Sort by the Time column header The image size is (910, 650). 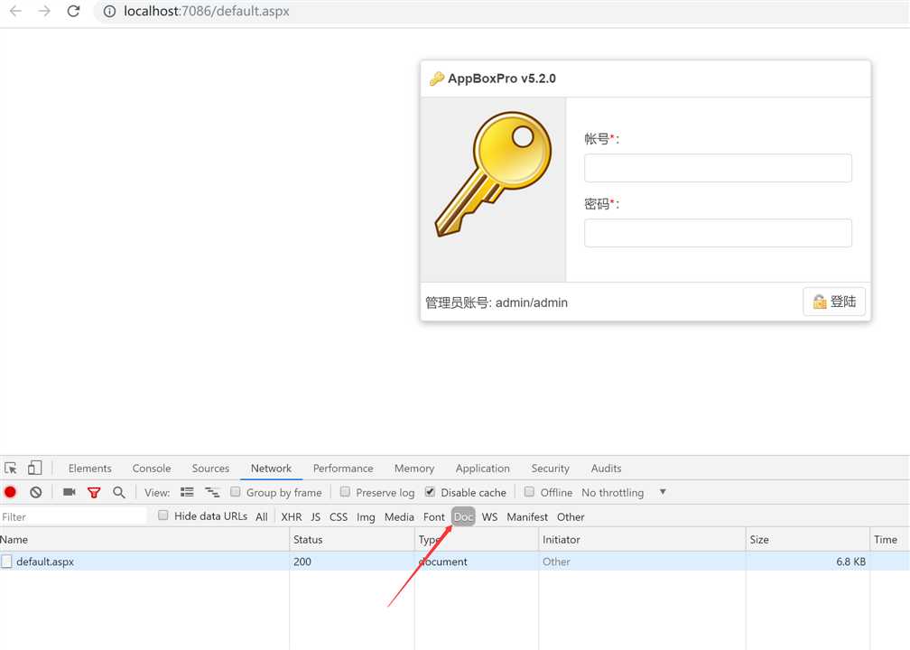click(890, 539)
